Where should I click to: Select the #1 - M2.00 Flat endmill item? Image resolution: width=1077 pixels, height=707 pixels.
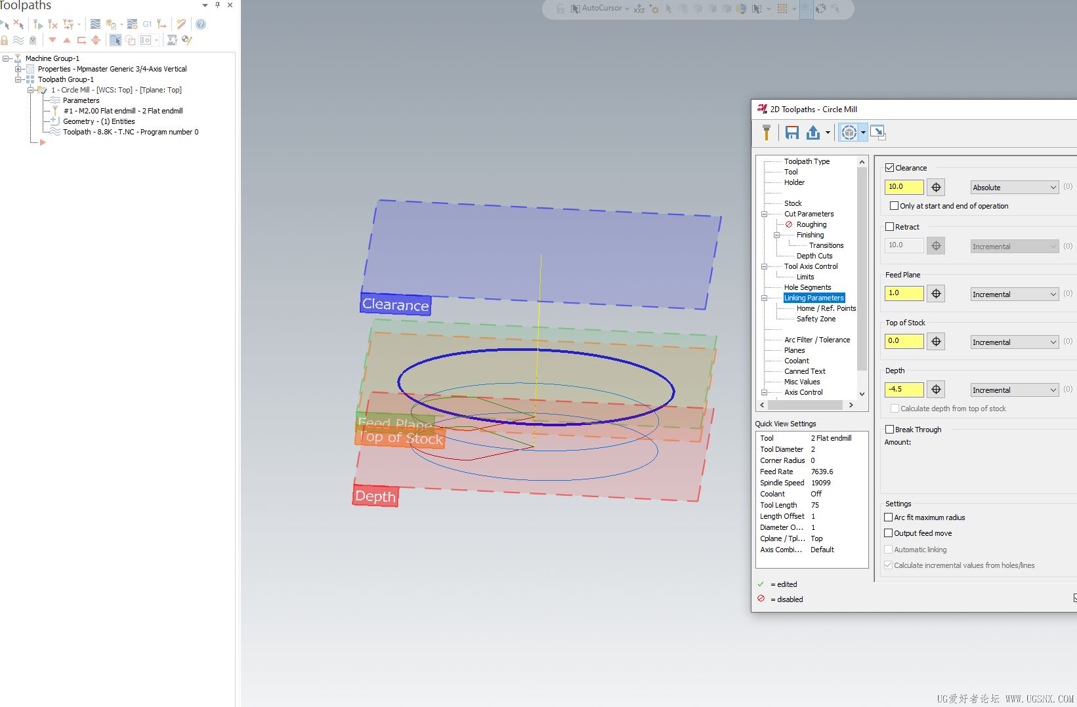[123, 111]
